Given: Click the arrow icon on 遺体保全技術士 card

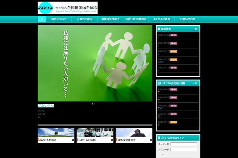Looking at the screenshot, I should point(151,140).
